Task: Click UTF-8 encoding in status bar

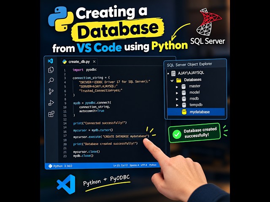Action: pos(144,165)
